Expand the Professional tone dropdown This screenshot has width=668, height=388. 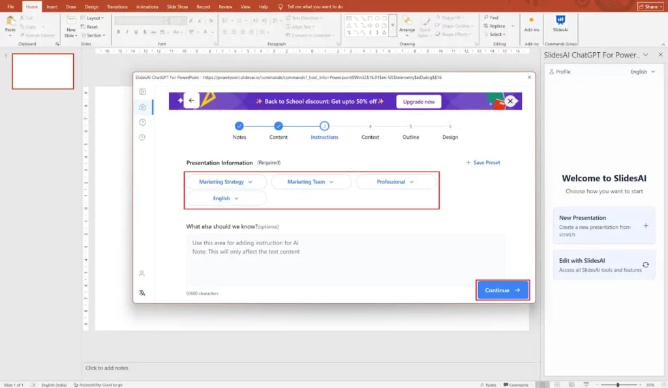[395, 182]
